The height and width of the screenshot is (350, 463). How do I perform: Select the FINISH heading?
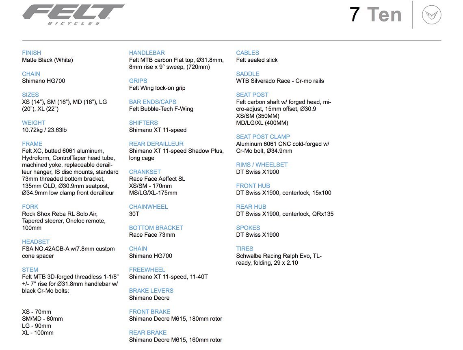pyautogui.click(x=32, y=53)
